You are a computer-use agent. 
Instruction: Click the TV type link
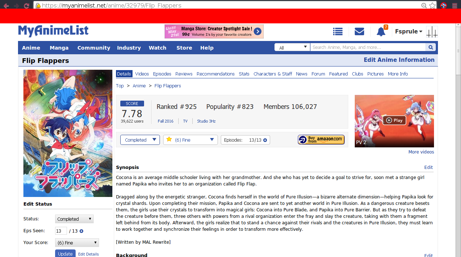(185, 121)
